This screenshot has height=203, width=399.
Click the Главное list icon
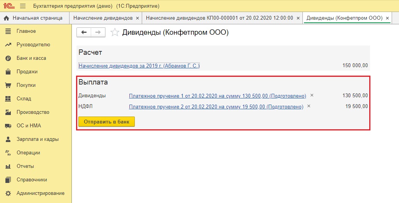click(8, 31)
